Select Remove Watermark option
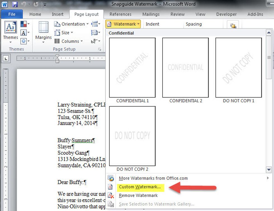The width and height of the screenshot is (274, 211). pyautogui.click(x=138, y=196)
